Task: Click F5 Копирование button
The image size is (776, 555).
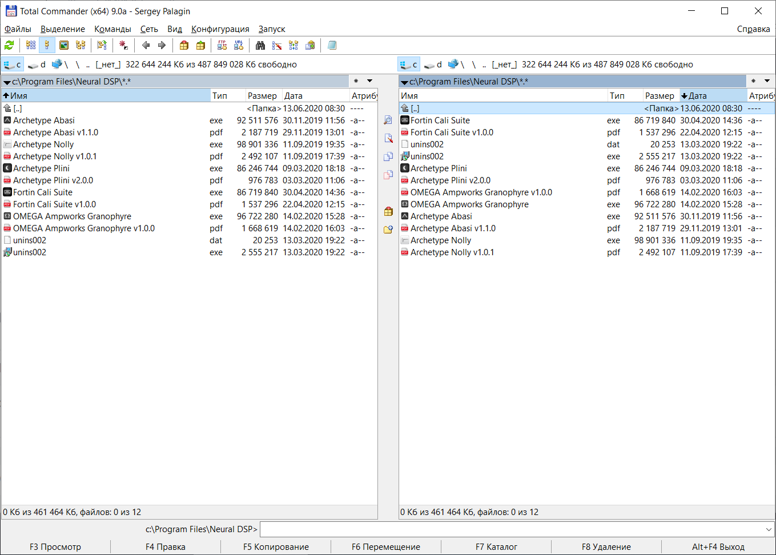Action: 276,546
